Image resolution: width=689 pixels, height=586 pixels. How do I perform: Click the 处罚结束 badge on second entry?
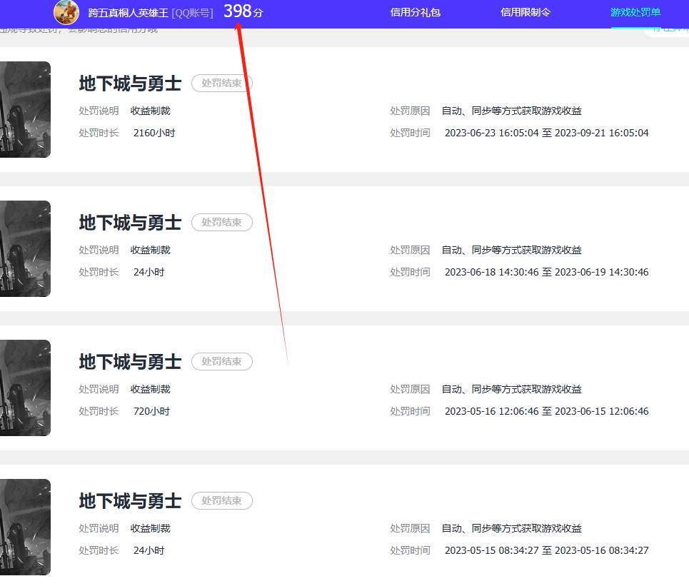pyautogui.click(x=221, y=222)
